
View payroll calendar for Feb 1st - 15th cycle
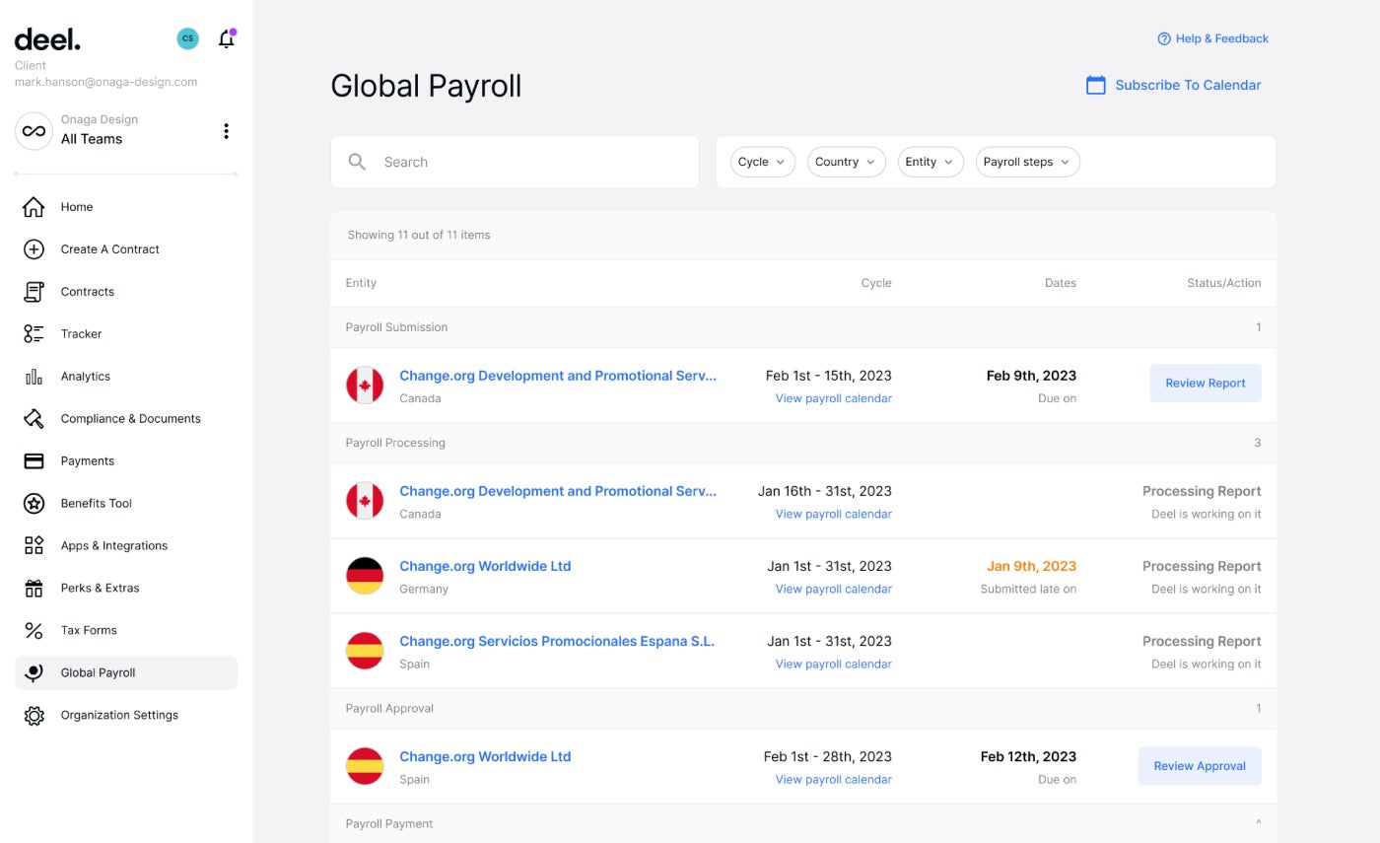coord(833,398)
